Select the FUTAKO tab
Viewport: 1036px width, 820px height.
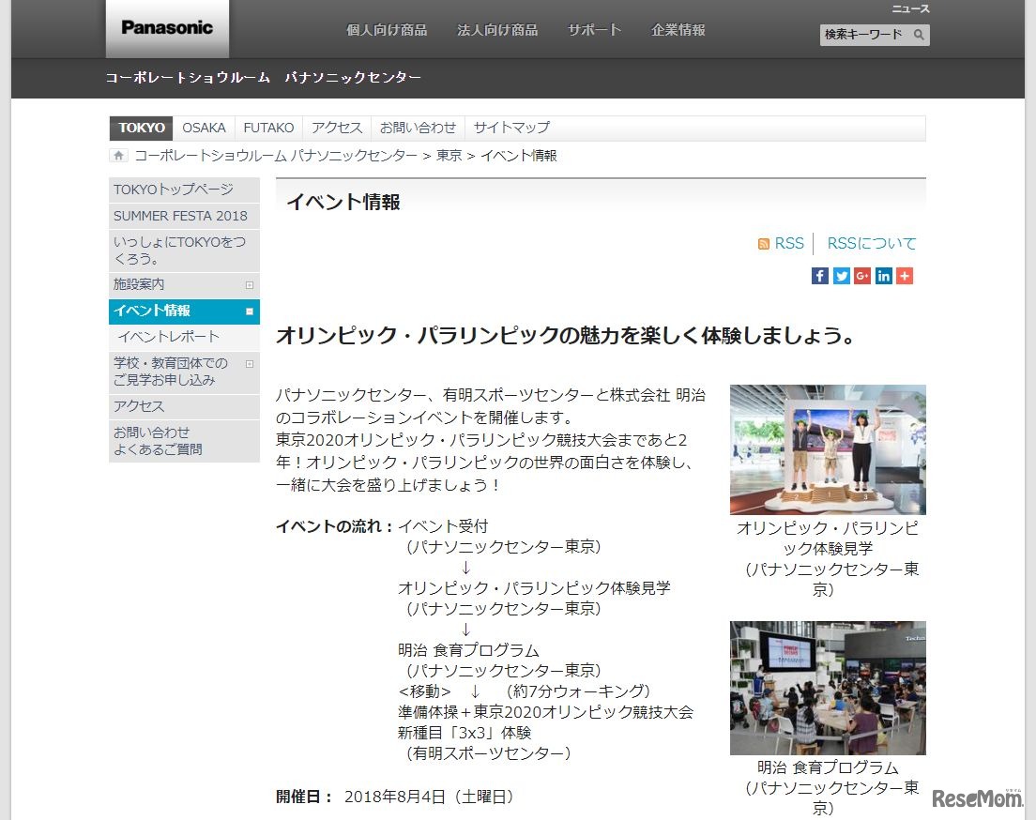268,128
